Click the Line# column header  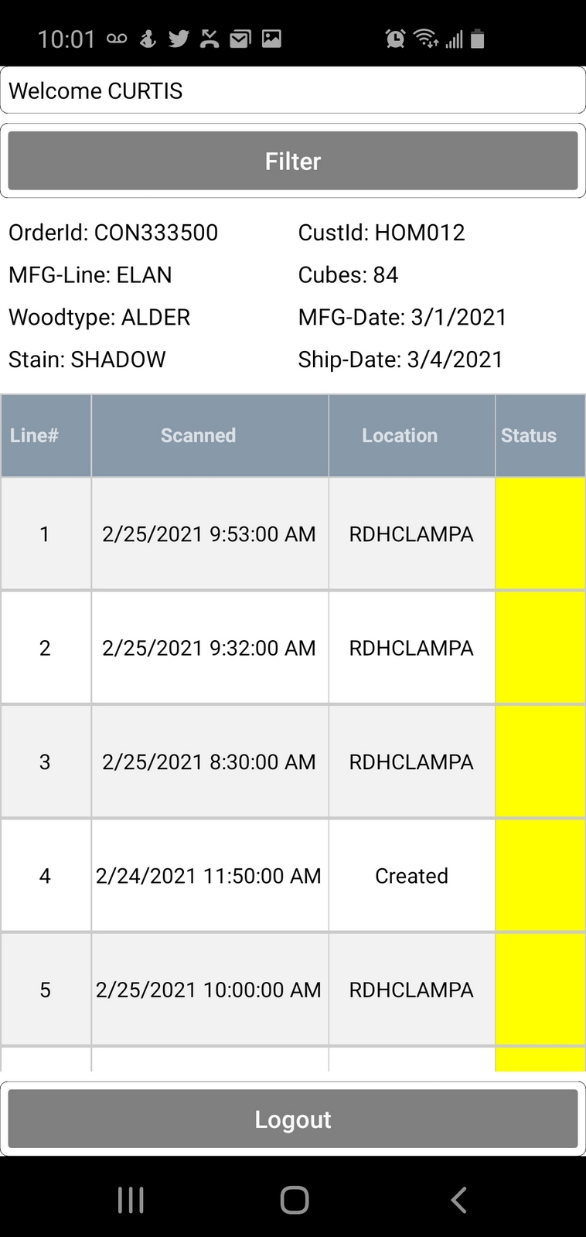pyautogui.click(x=34, y=436)
